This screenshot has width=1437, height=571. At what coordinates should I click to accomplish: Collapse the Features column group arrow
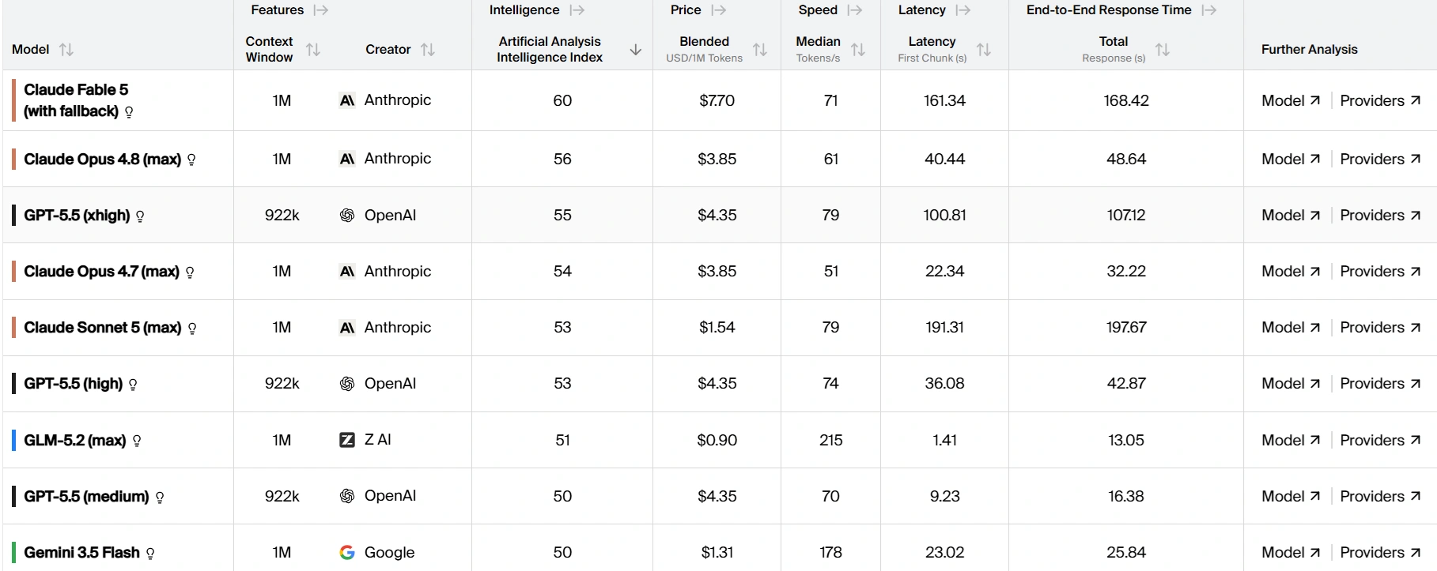pos(321,10)
